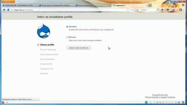Click the Drupal site identity icon in address bar
Image resolution: width=187 pixels, height=105 pixels.
[8, 10]
